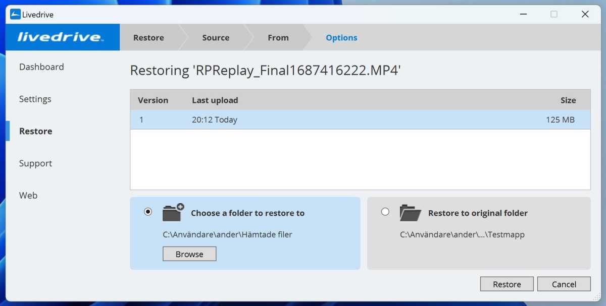Select the From step in the wizard
Screen dimensions: 606x306
point(278,37)
